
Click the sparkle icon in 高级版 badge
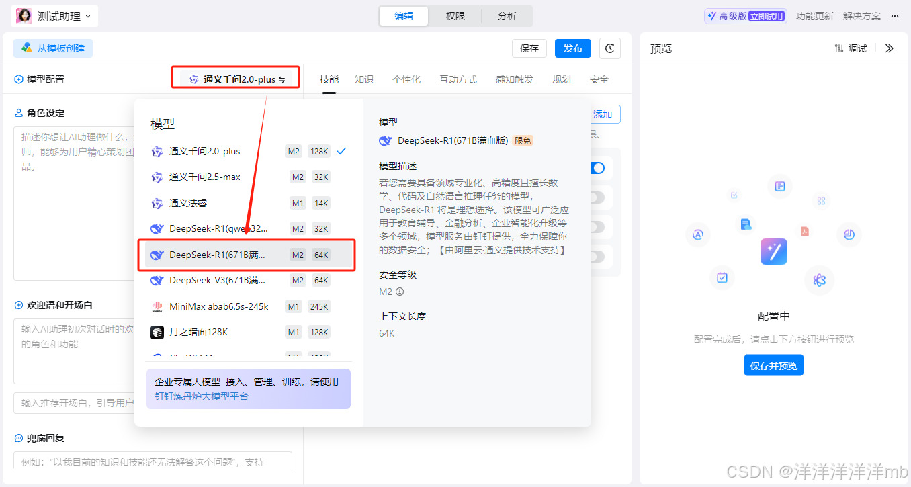point(712,16)
